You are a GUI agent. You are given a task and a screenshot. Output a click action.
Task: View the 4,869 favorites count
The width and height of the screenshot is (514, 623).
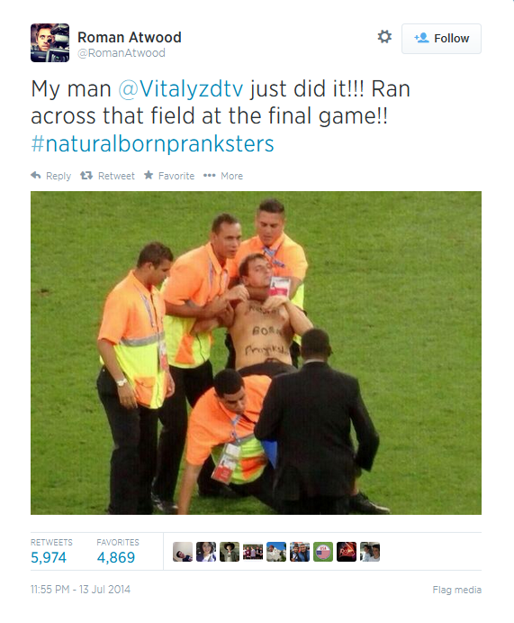click(116, 557)
